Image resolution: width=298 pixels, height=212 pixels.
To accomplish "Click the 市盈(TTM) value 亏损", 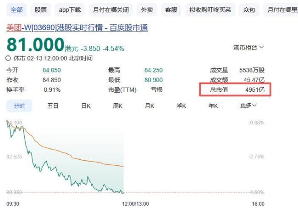I will pos(157,89).
